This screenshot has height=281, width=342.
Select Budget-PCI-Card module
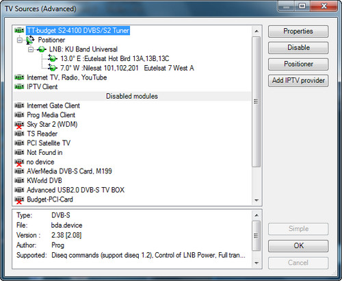pos(50,199)
